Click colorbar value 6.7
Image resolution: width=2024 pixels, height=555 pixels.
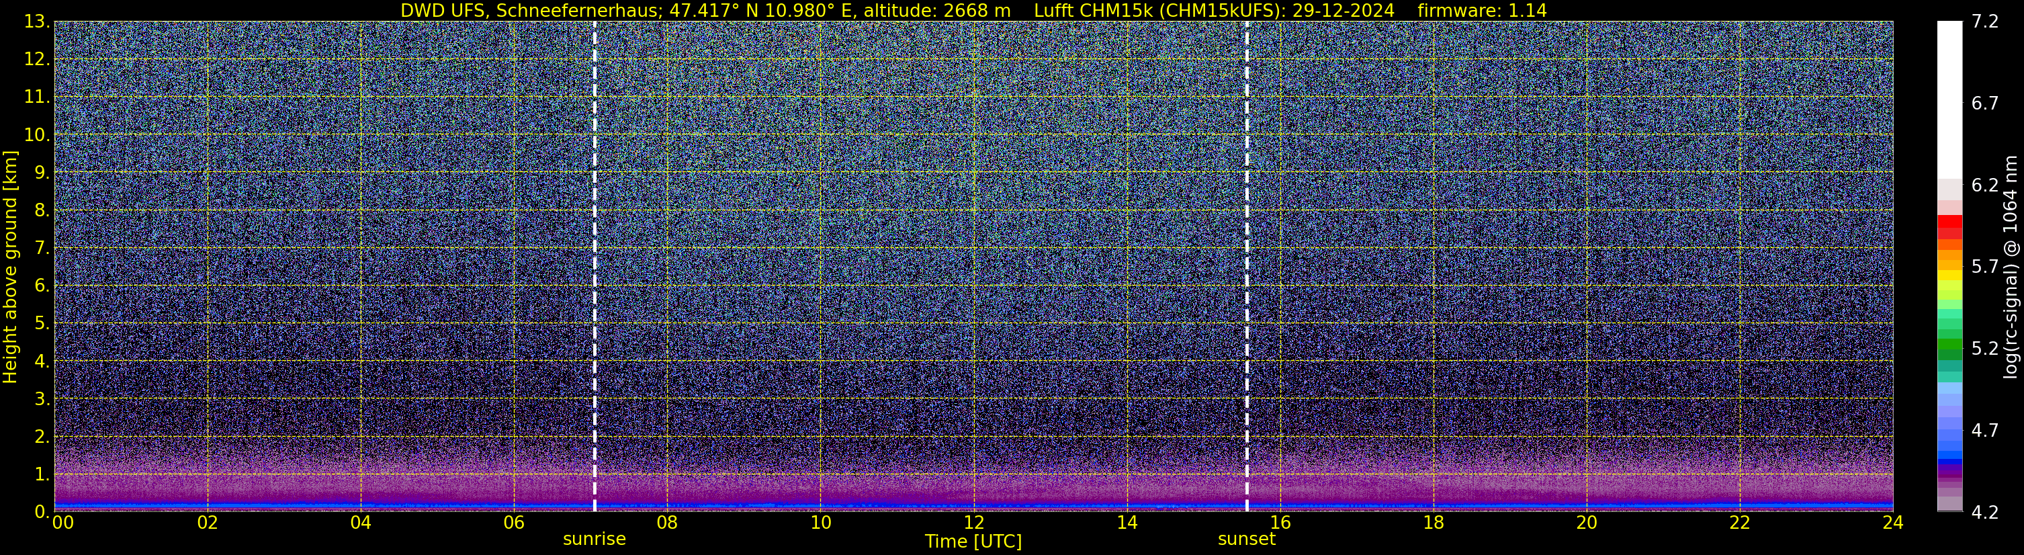[x=1985, y=103]
